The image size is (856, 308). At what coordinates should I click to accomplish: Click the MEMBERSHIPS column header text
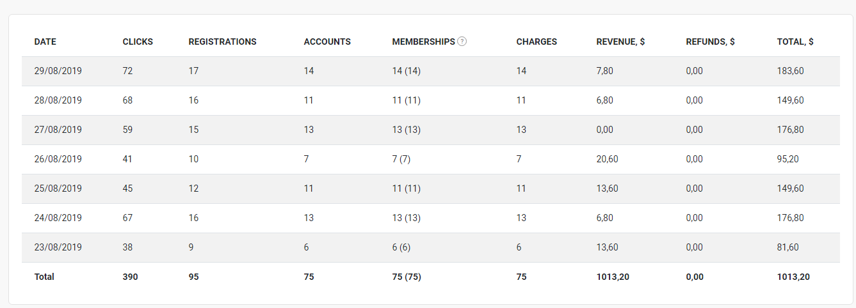click(423, 42)
